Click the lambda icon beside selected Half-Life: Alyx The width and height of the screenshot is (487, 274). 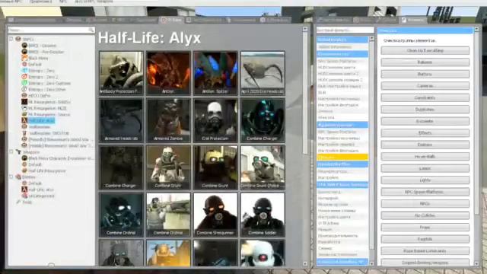click(x=24, y=120)
